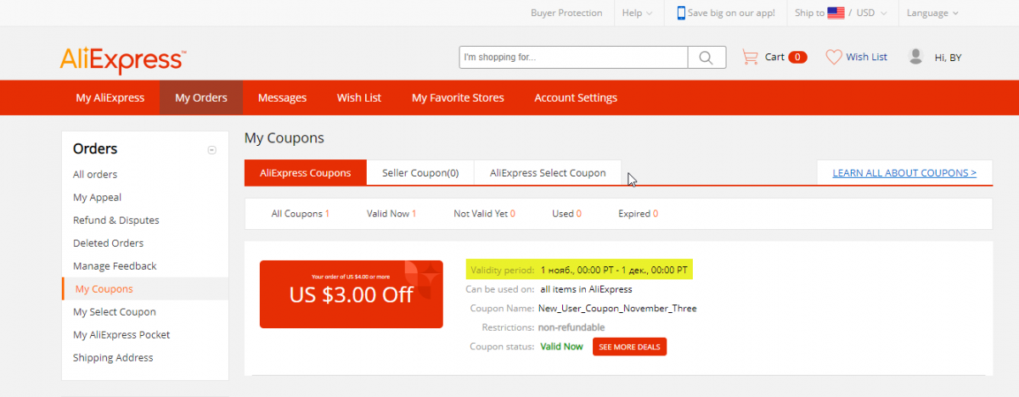Filter by Expired 0 coupons
The height and width of the screenshot is (397, 1019).
click(x=638, y=214)
